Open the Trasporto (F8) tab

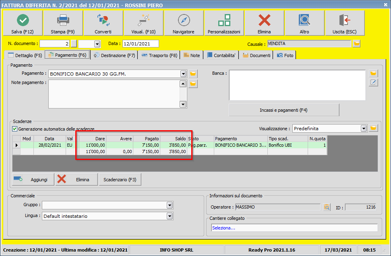coord(159,55)
